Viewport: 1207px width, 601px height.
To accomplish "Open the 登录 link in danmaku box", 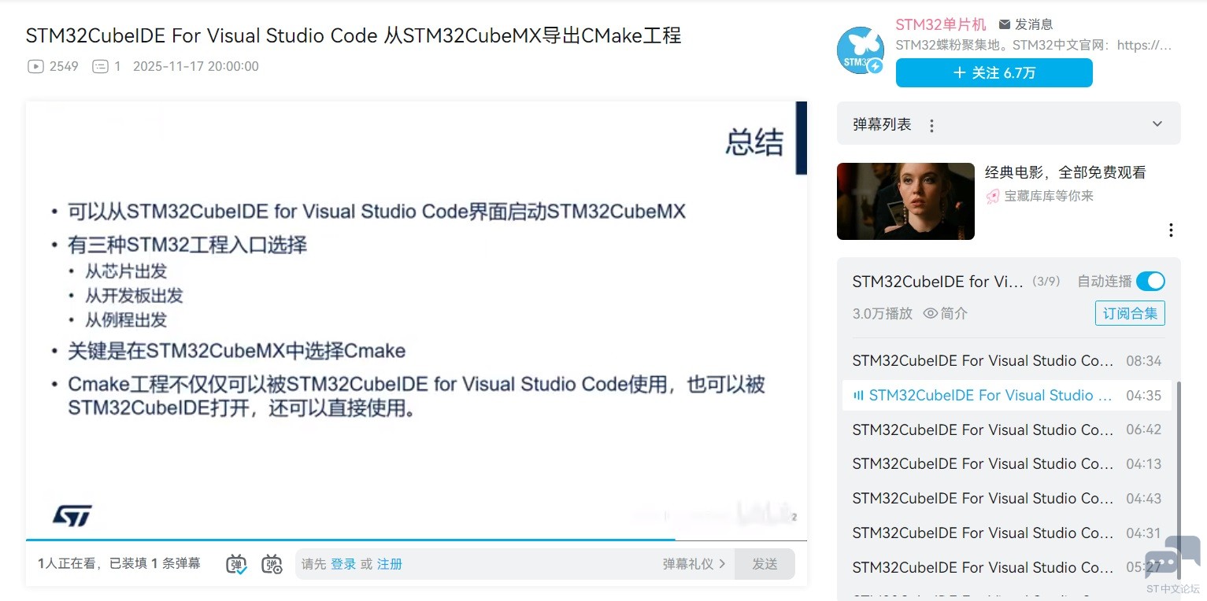I will pos(343,564).
